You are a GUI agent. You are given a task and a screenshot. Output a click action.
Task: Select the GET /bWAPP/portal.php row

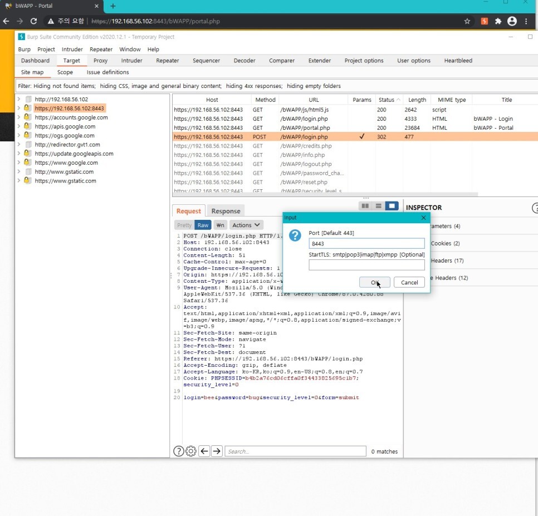coord(355,127)
